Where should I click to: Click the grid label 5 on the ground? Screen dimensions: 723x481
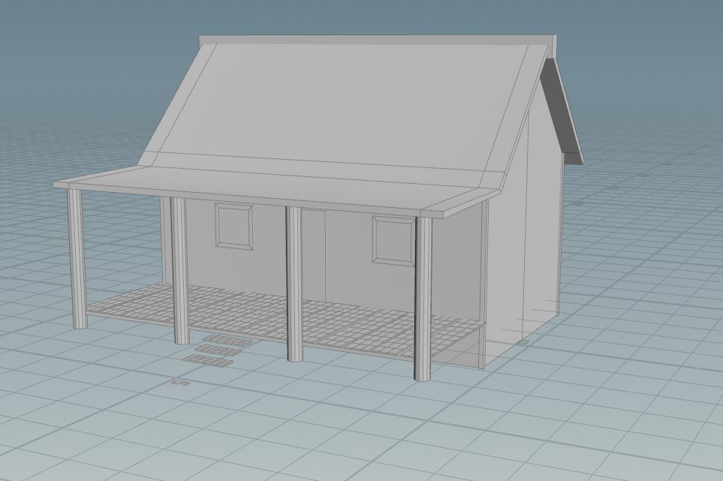[x=181, y=382]
